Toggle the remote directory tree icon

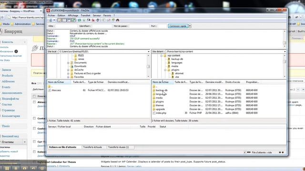click(x=69, y=20)
